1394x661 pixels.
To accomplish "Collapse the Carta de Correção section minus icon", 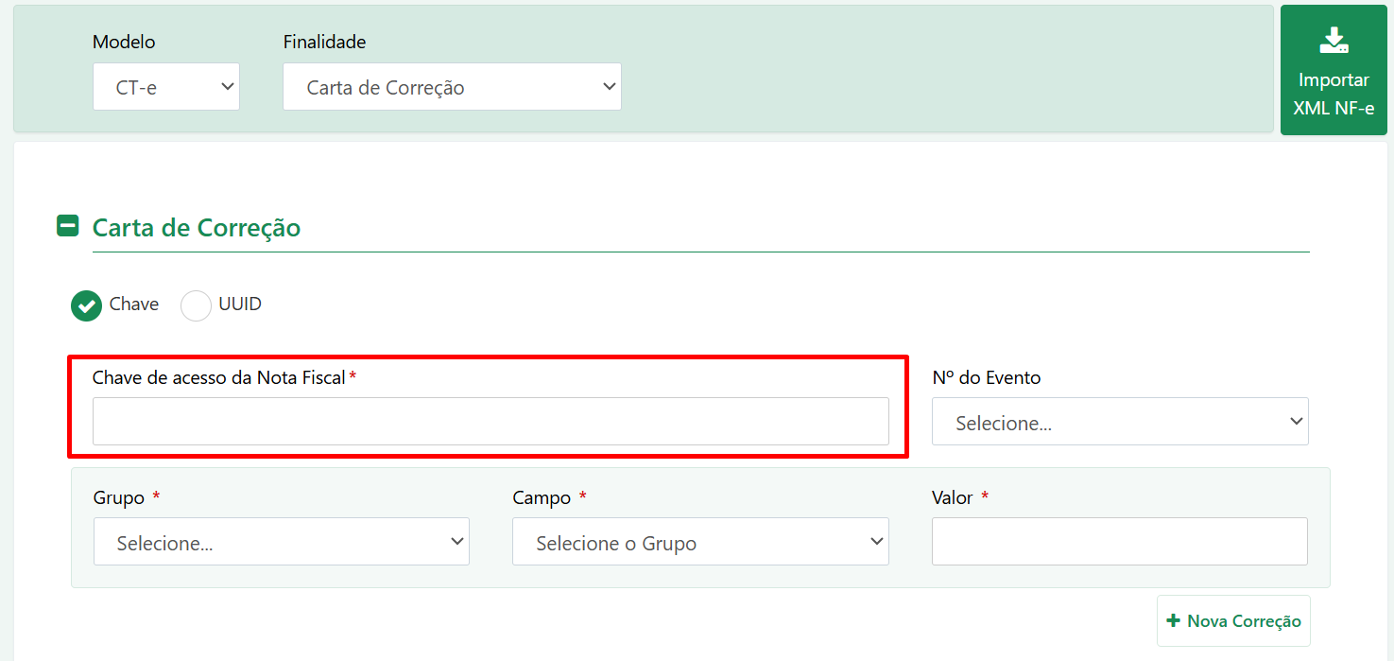I will [68, 226].
